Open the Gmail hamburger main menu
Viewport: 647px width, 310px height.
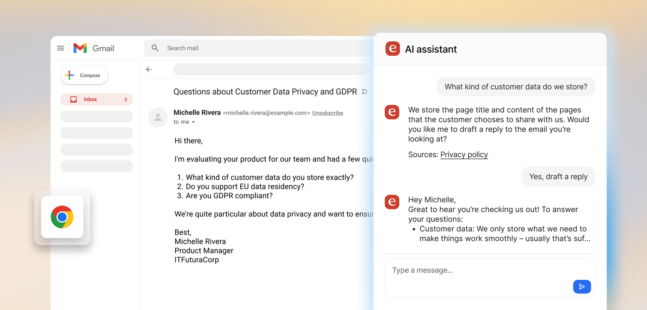[x=60, y=48]
